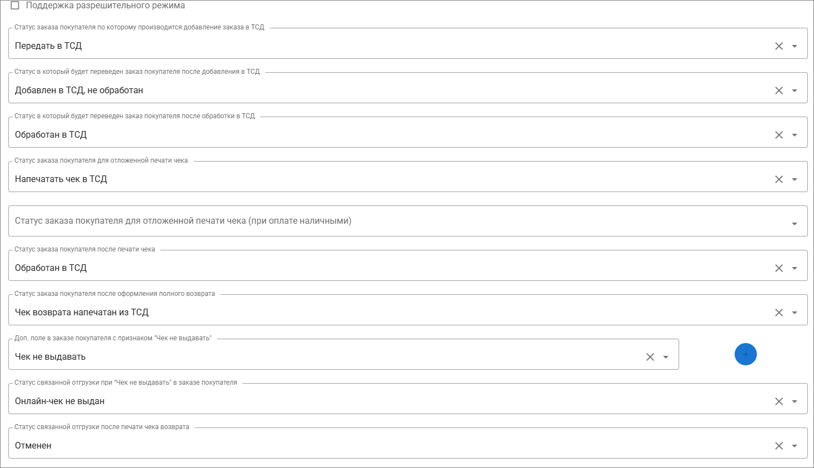Enable 'Поддержка разрешительного режима' checkbox
Screen dimensions: 814x468
[15, 6]
